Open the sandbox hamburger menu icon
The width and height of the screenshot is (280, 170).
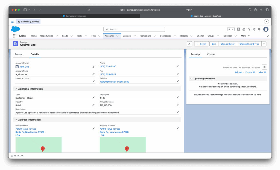coord(12,22)
